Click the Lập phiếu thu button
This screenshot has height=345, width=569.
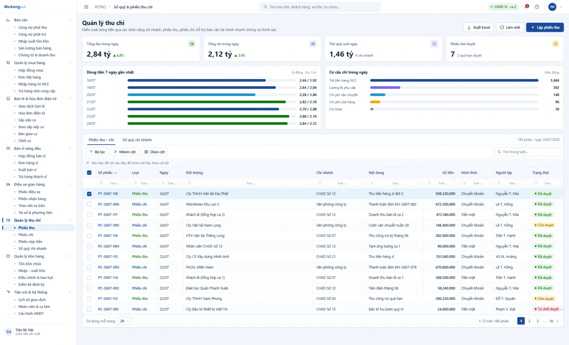point(545,27)
